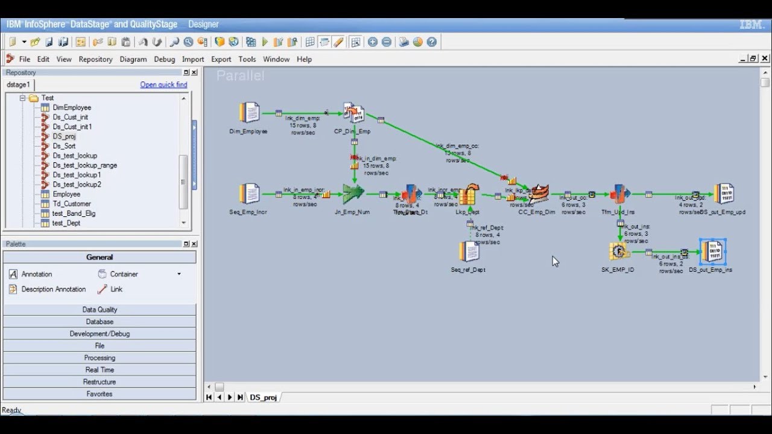
Task: Click the Redo arrow toolbar icon
Action: coord(157,42)
